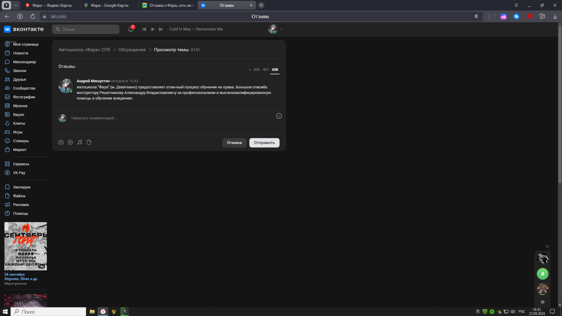This screenshot has height=316, width=562.
Task: Open the emoji picker smiley
Action: click(x=279, y=116)
